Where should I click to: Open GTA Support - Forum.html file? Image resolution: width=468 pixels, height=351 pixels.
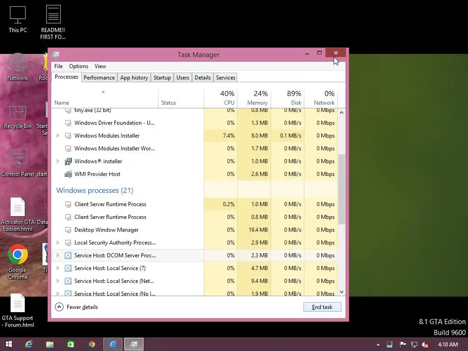[18, 311]
